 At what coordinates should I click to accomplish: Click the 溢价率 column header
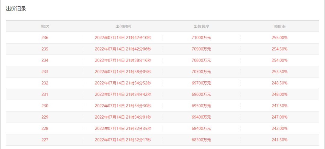click(x=280, y=26)
